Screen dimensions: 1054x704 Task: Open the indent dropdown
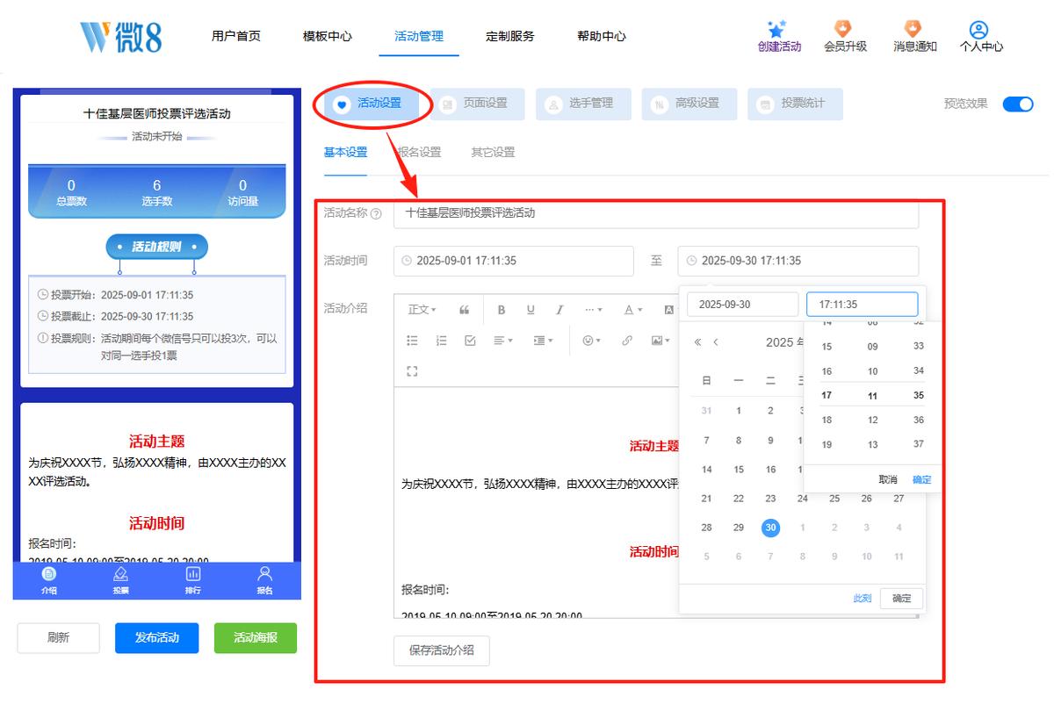pos(544,341)
